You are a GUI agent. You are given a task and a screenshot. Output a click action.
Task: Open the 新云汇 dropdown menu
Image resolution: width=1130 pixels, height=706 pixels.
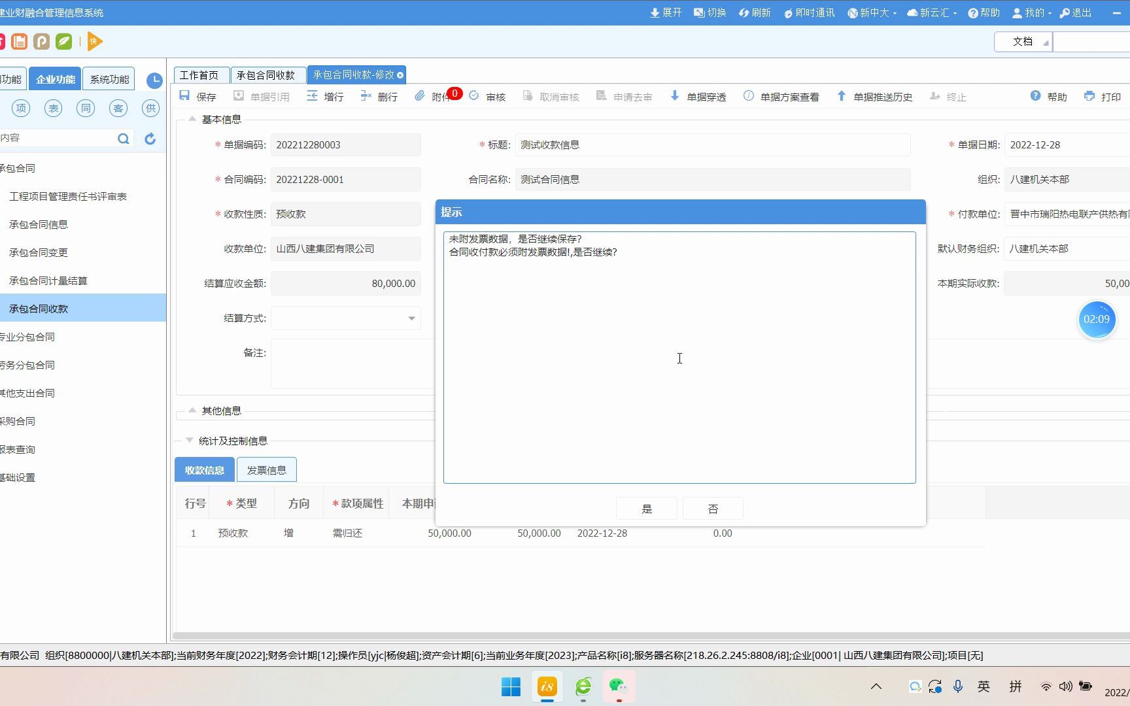(932, 12)
